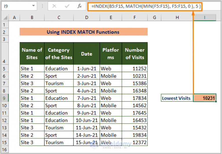
Task: Select date cell 10-Jun-21
Action: point(87,120)
